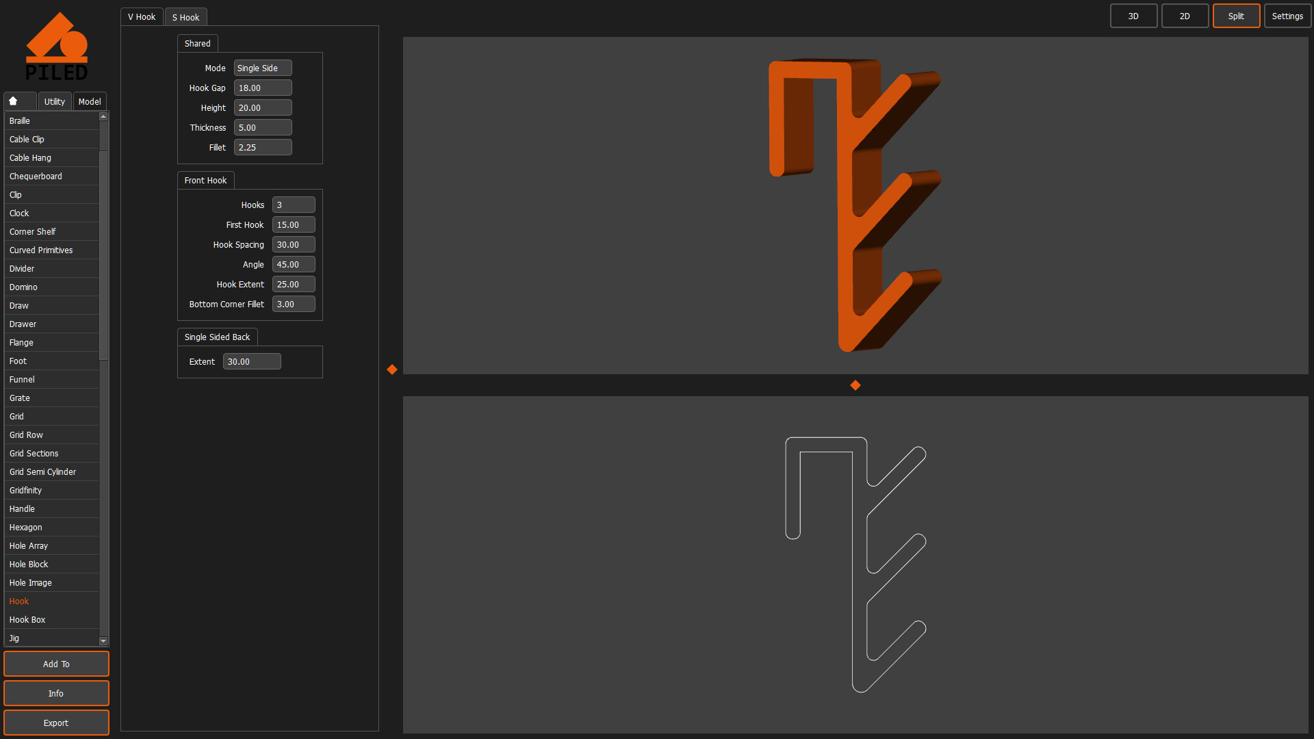Click the PILED logo
Image resolution: width=1314 pixels, height=739 pixels.
click(x=57, y=47)
